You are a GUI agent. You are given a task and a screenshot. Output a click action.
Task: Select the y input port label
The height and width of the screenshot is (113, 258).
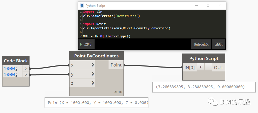tap(72, 74)
